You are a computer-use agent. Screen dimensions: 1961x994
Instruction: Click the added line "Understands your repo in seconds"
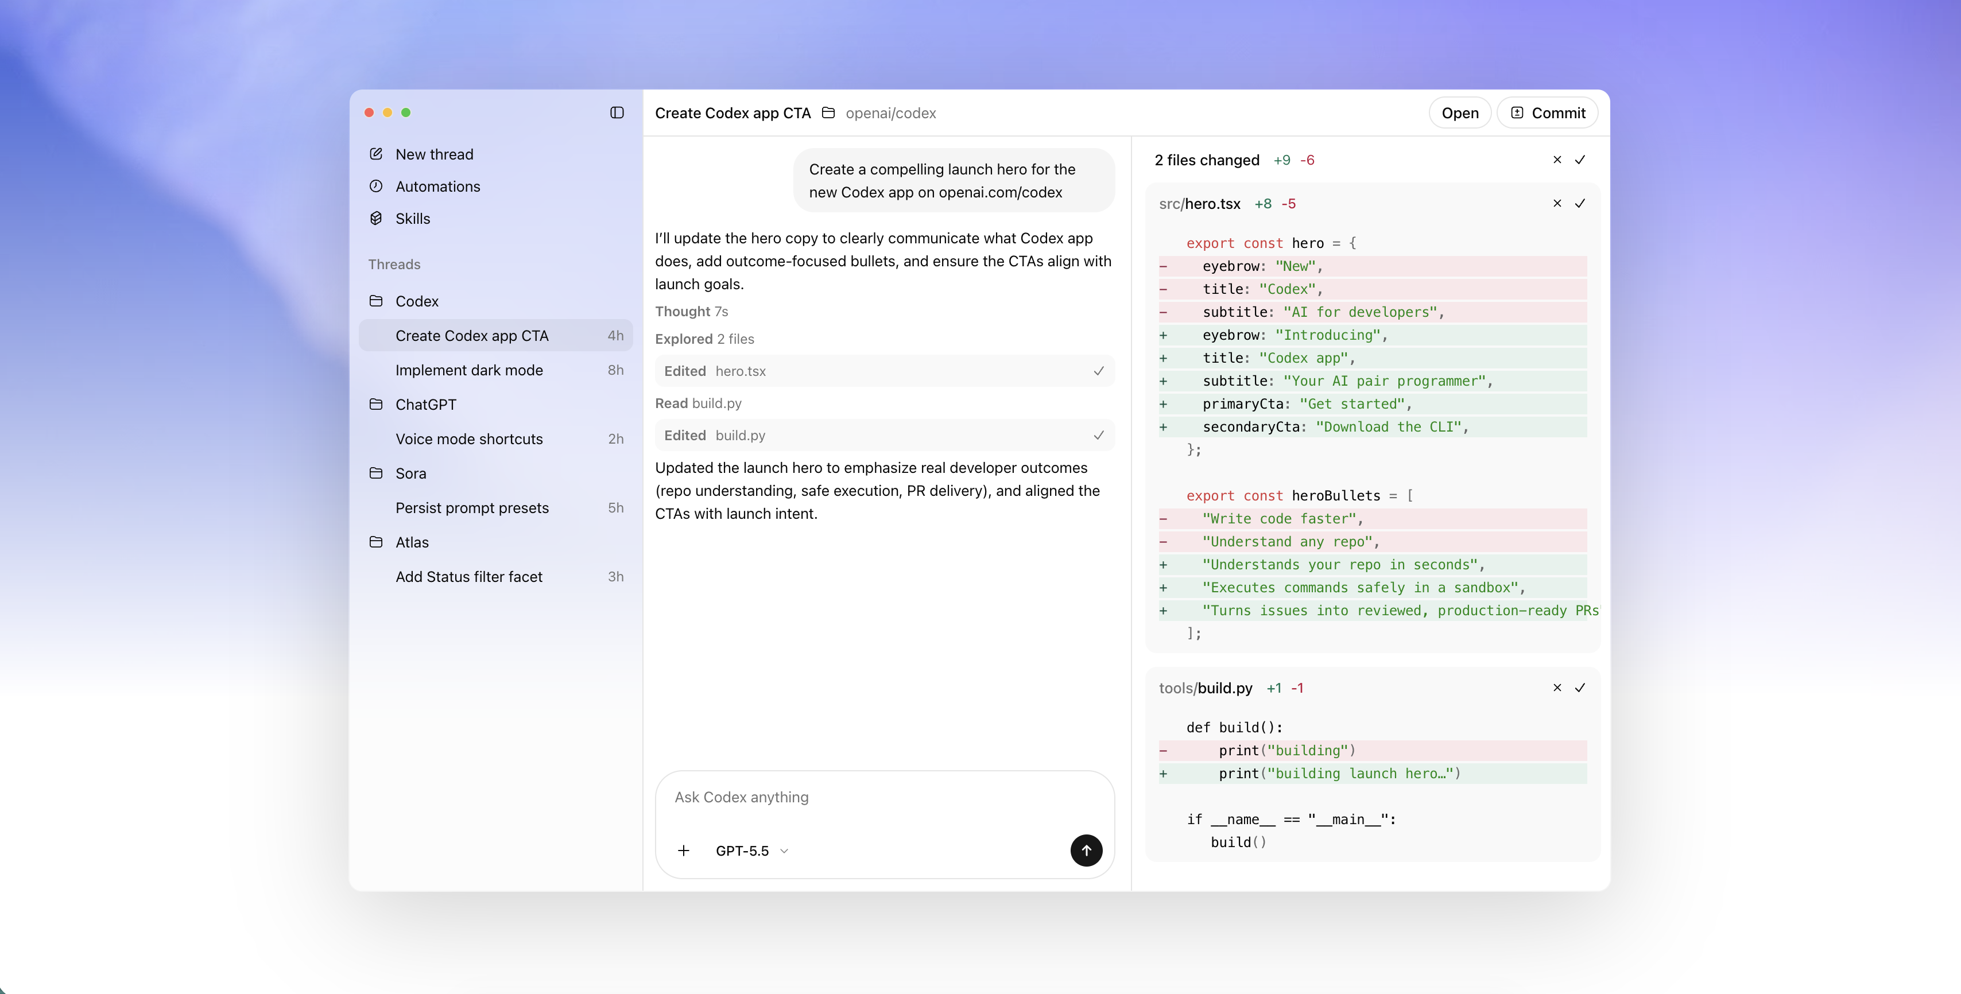pyautogui.click(x=1373, y=565)
